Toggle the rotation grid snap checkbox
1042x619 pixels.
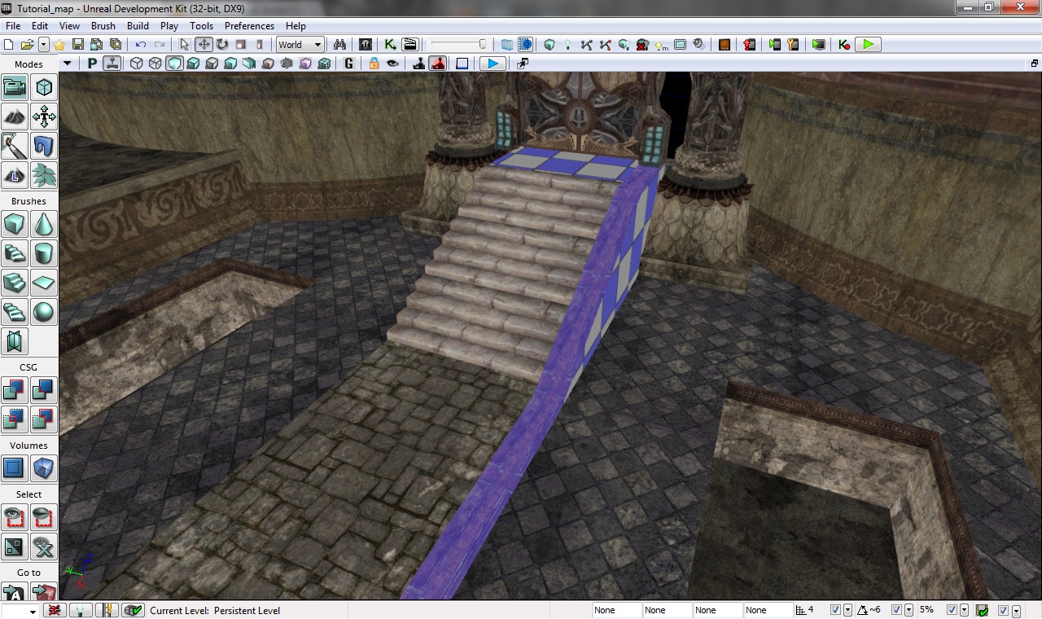click(x=896, y=610)
